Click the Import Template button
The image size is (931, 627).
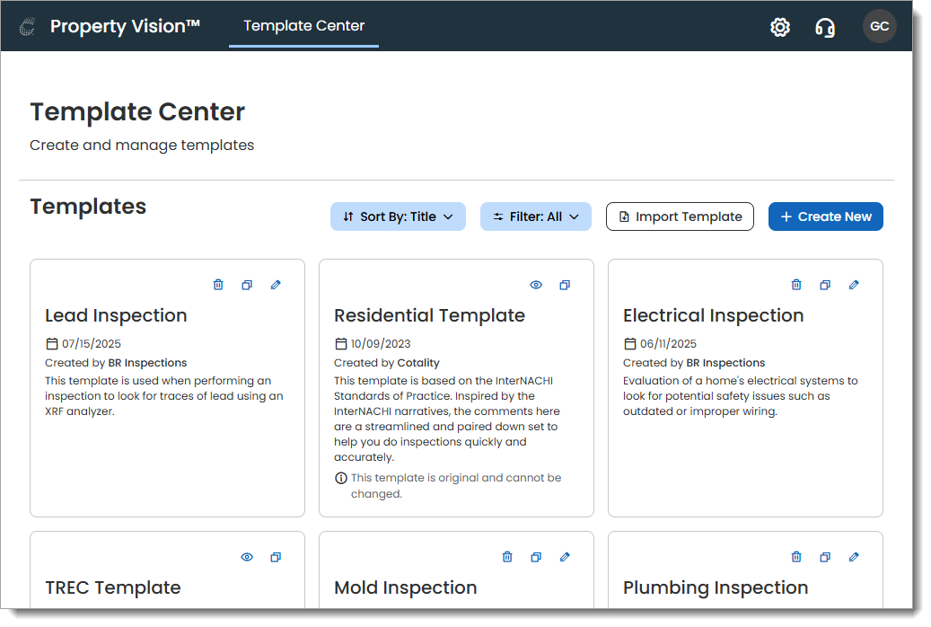[680, 216]
